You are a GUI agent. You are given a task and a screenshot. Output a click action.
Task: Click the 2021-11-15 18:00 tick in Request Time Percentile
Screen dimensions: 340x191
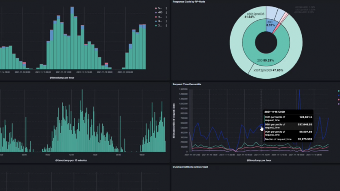[279, 155]
